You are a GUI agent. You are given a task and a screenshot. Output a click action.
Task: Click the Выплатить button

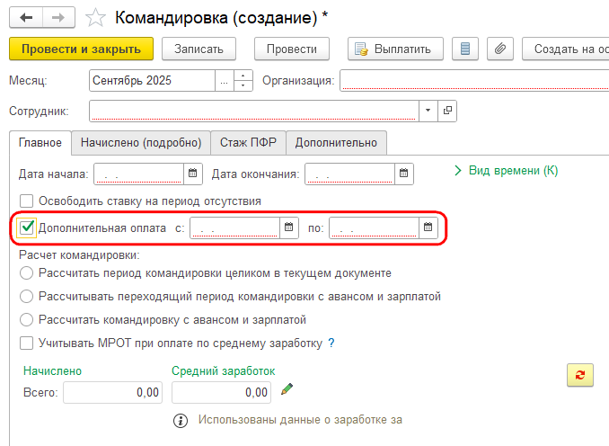pos(395,49)
